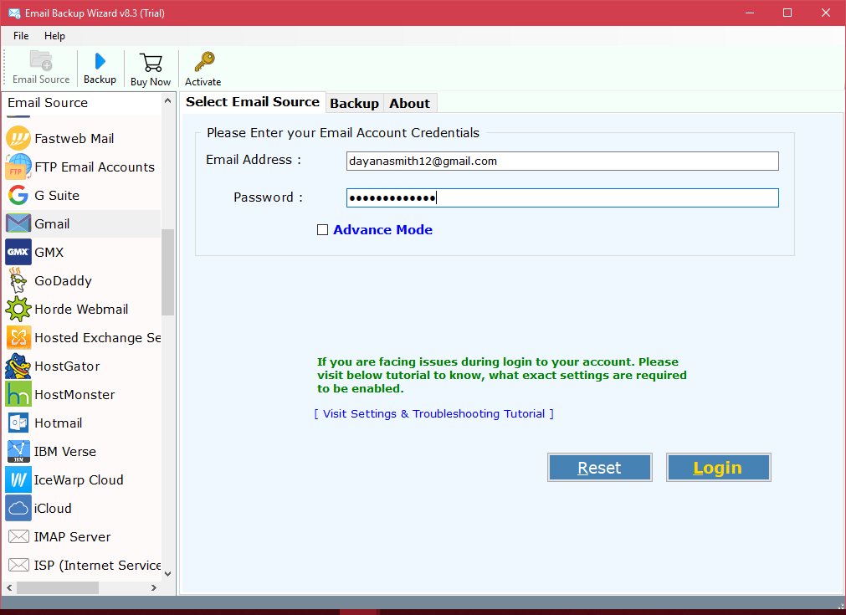Enable the Advance Mode checkbox
This screenshot has height=615, width=846.
(x=323, y=230)
